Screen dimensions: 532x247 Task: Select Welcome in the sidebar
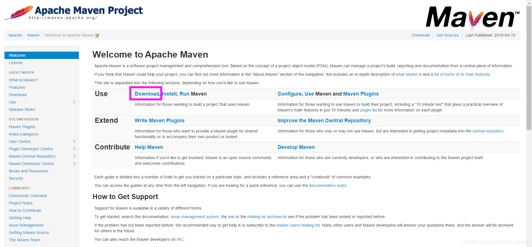tap(42, 55)
